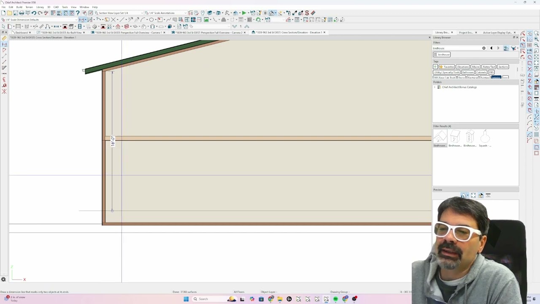Switch to the Dashboard tab
The width and height of the screenshot is (540, 304).
point(22,33)
